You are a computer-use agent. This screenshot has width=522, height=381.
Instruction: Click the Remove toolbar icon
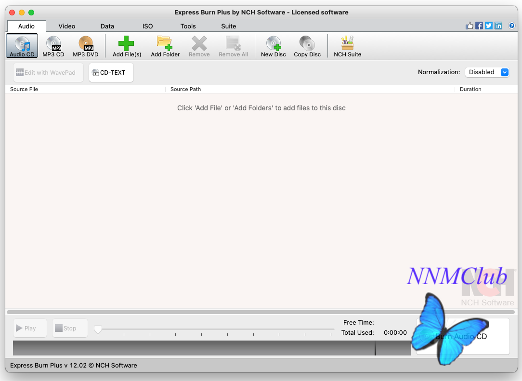pyautogui.click(x=199, y=46)
